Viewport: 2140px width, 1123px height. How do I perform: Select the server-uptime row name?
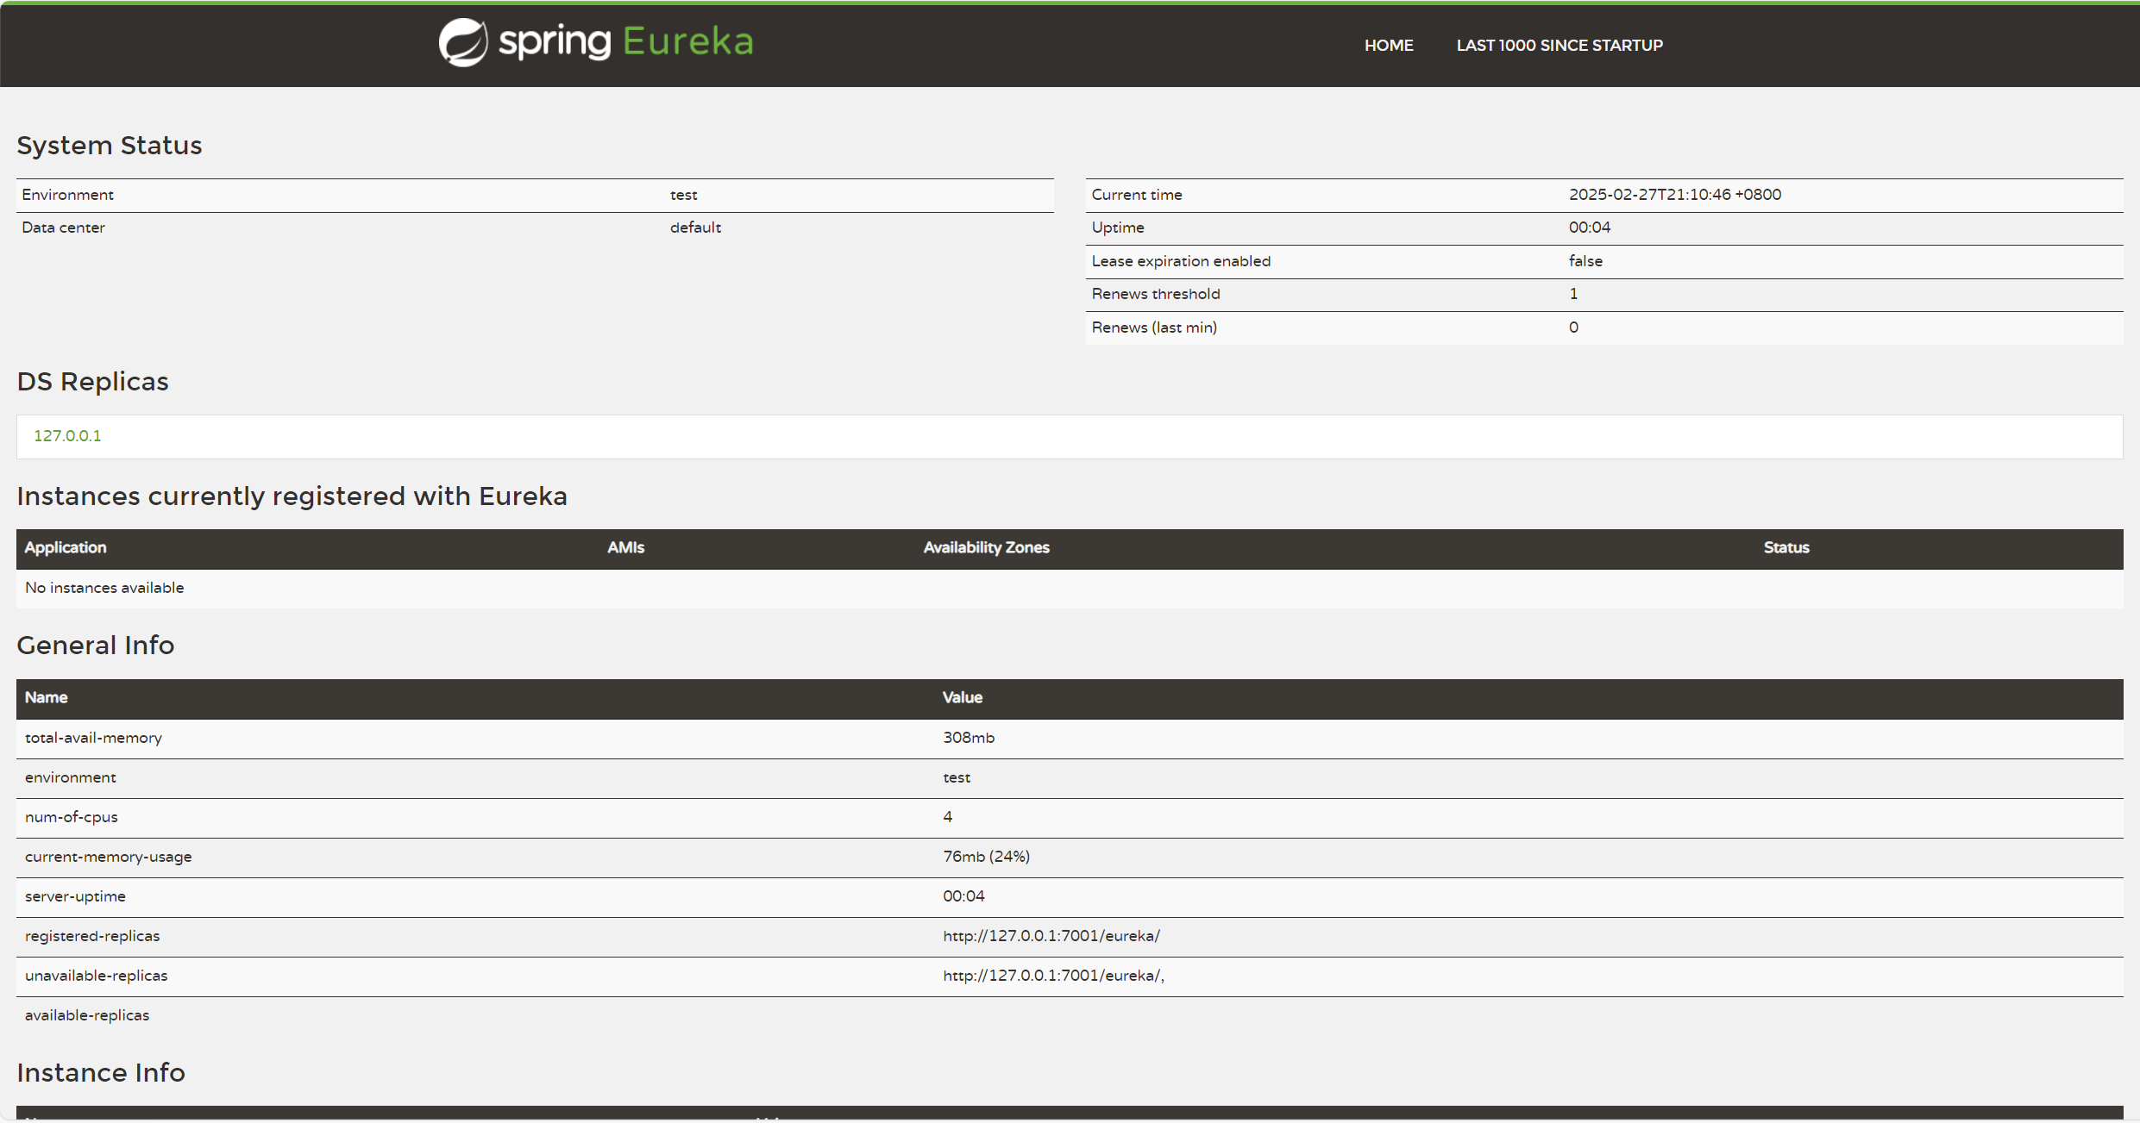click(75, 897)
